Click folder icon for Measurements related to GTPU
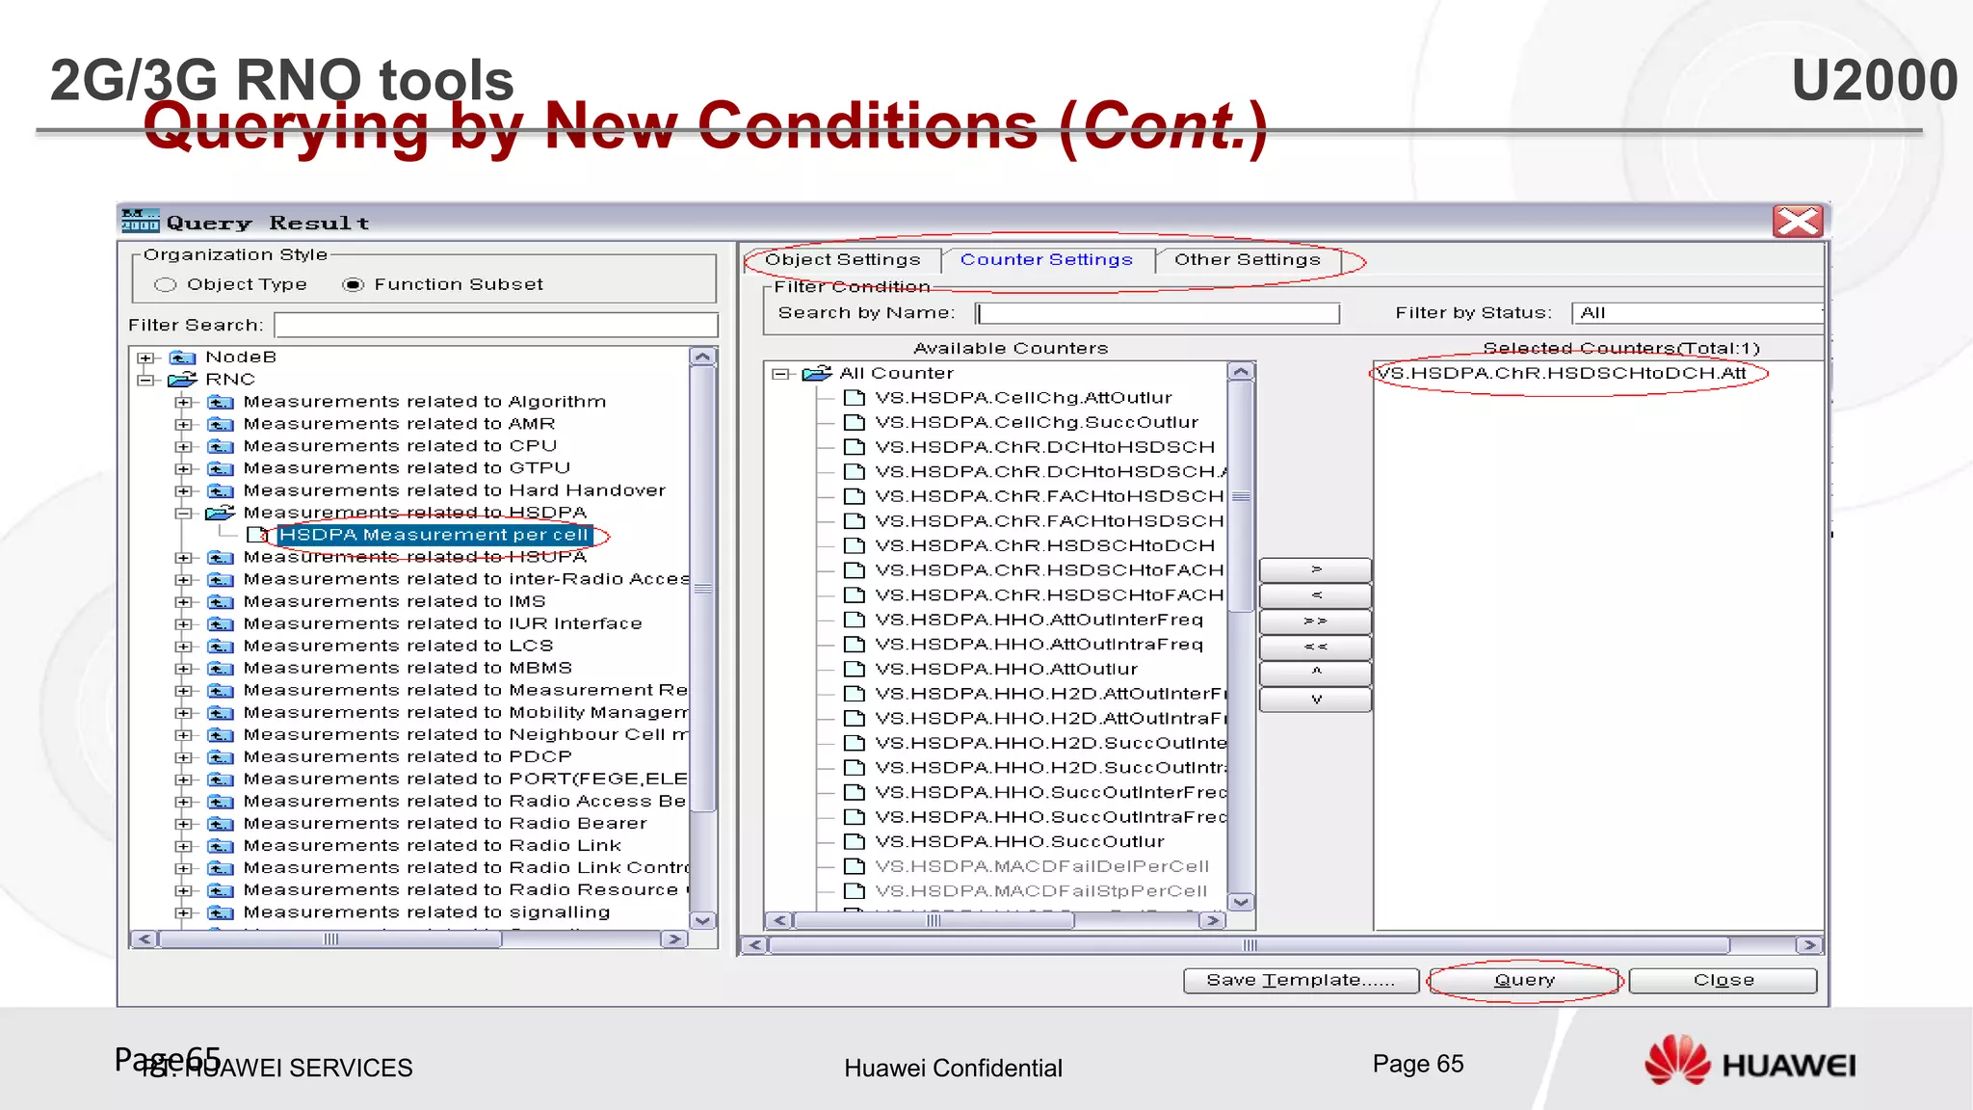This screenshot has width=1973, height=1110. point(221,468)
